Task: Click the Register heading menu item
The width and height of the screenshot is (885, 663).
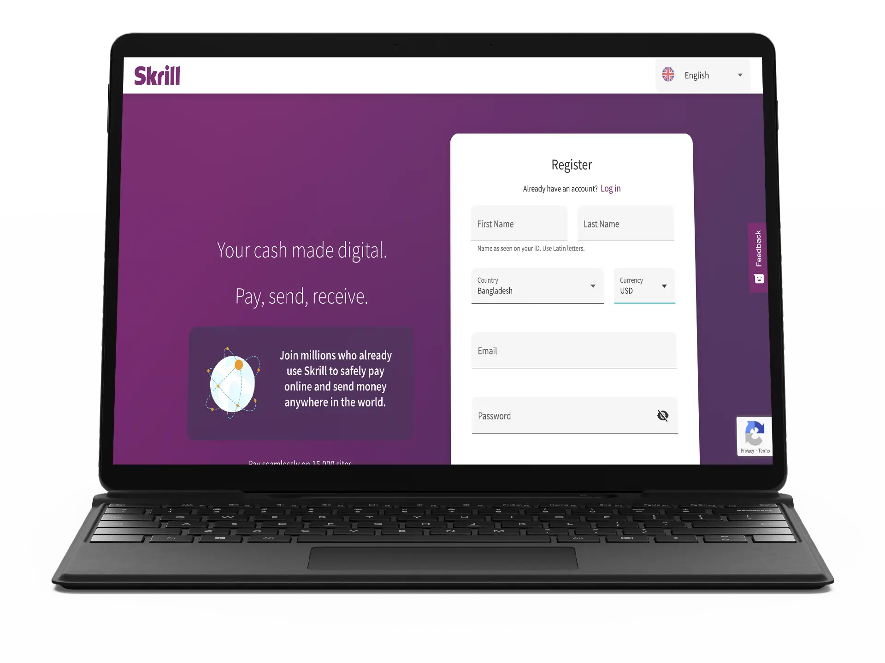Action: click(x=572, y=164)
